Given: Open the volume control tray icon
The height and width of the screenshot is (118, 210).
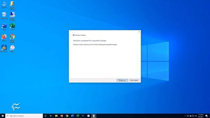Looking at the screenshot, I should [x=196, y=116].
